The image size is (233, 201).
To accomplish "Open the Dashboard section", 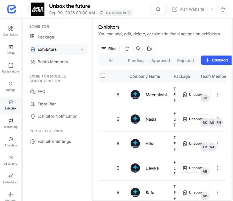I will click(x=11, y=31).
